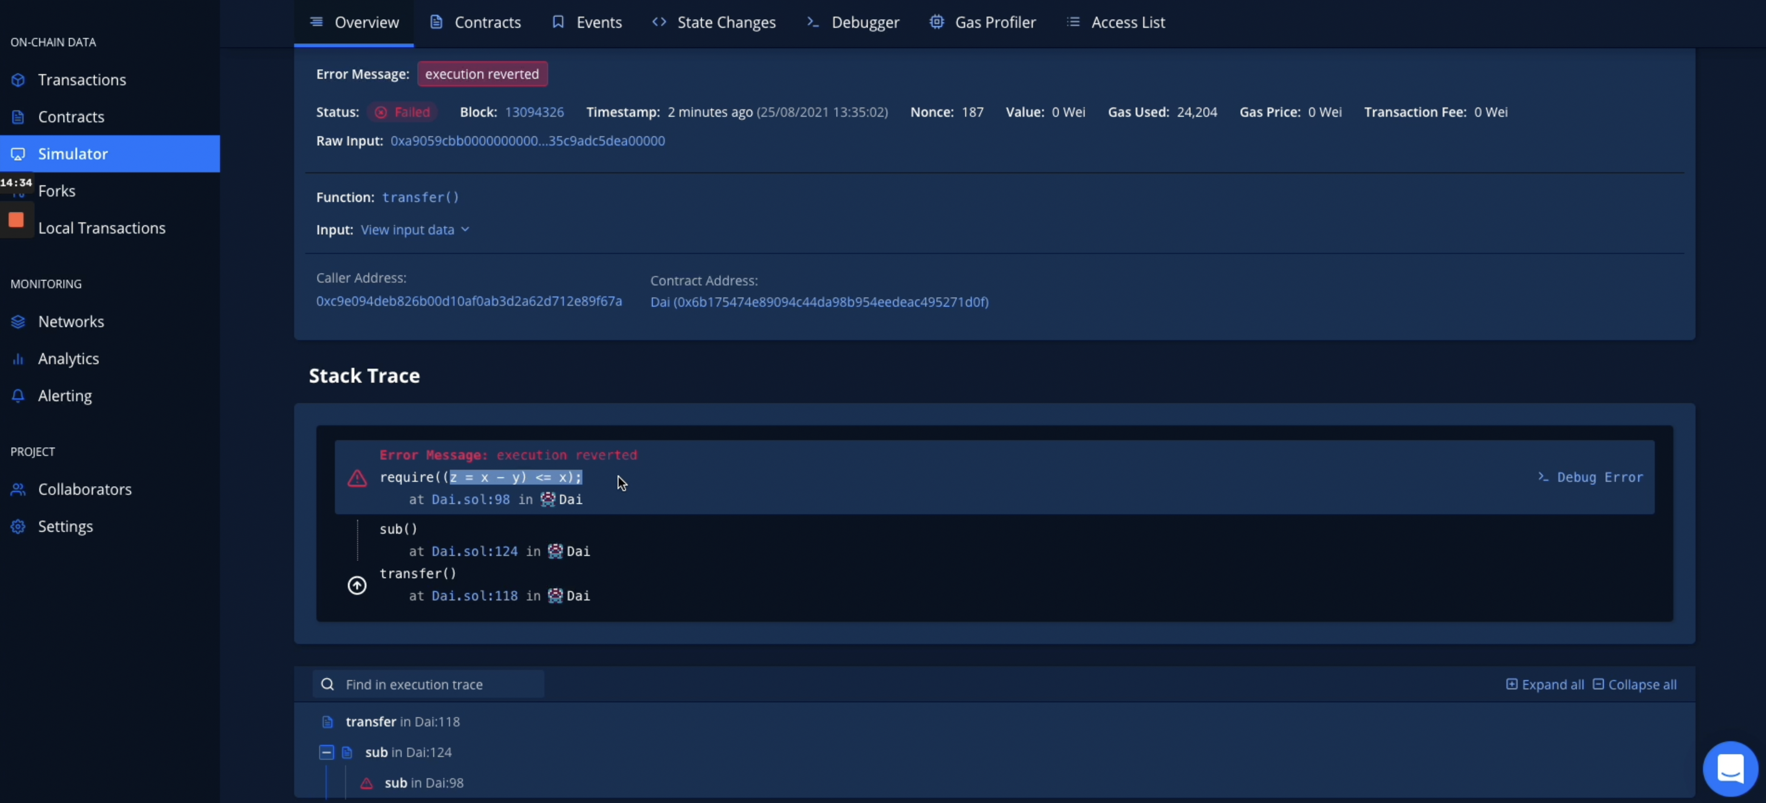
Task: Open the caller address link
Action: pos(469,301)
